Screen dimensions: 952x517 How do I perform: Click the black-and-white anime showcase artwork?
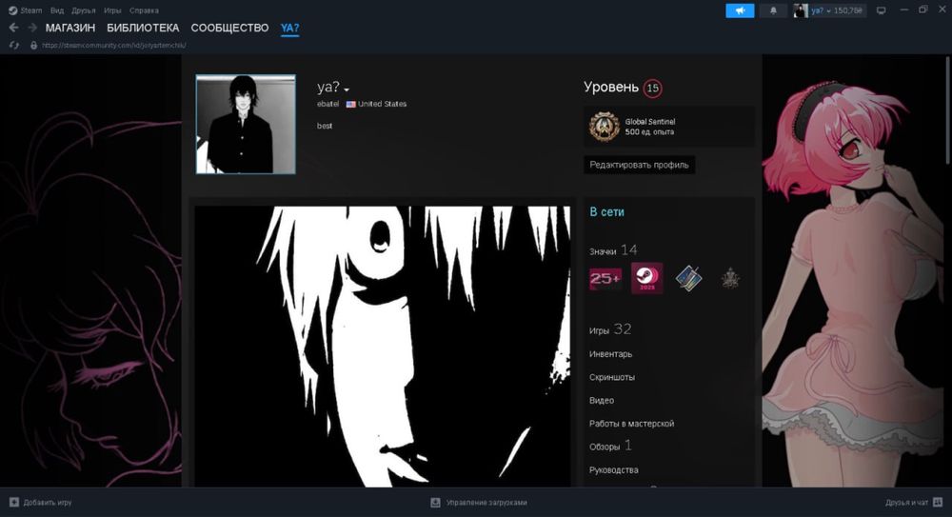pos(382,347)
